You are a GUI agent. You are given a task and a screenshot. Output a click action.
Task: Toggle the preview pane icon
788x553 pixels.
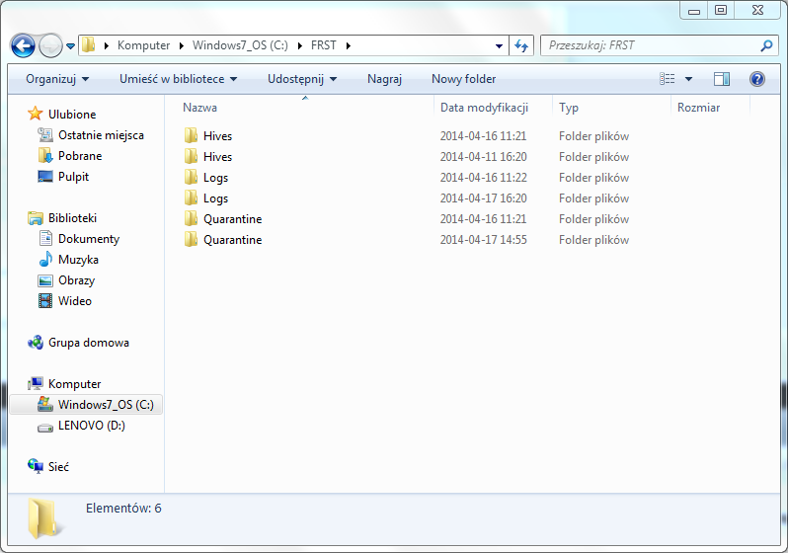coord(722,78)
